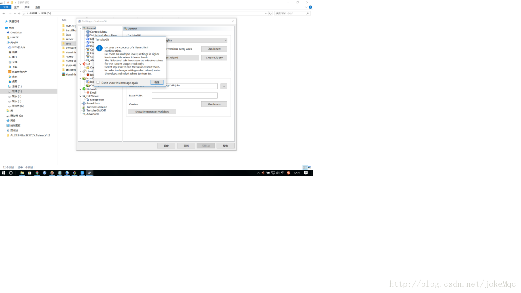521x293 pixels.
Task: Open the 共享 ribbon tab in Explorer
Action: click(27, 7)
